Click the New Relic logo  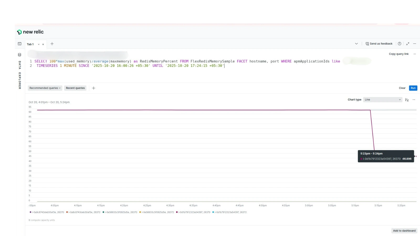[30, 32]
